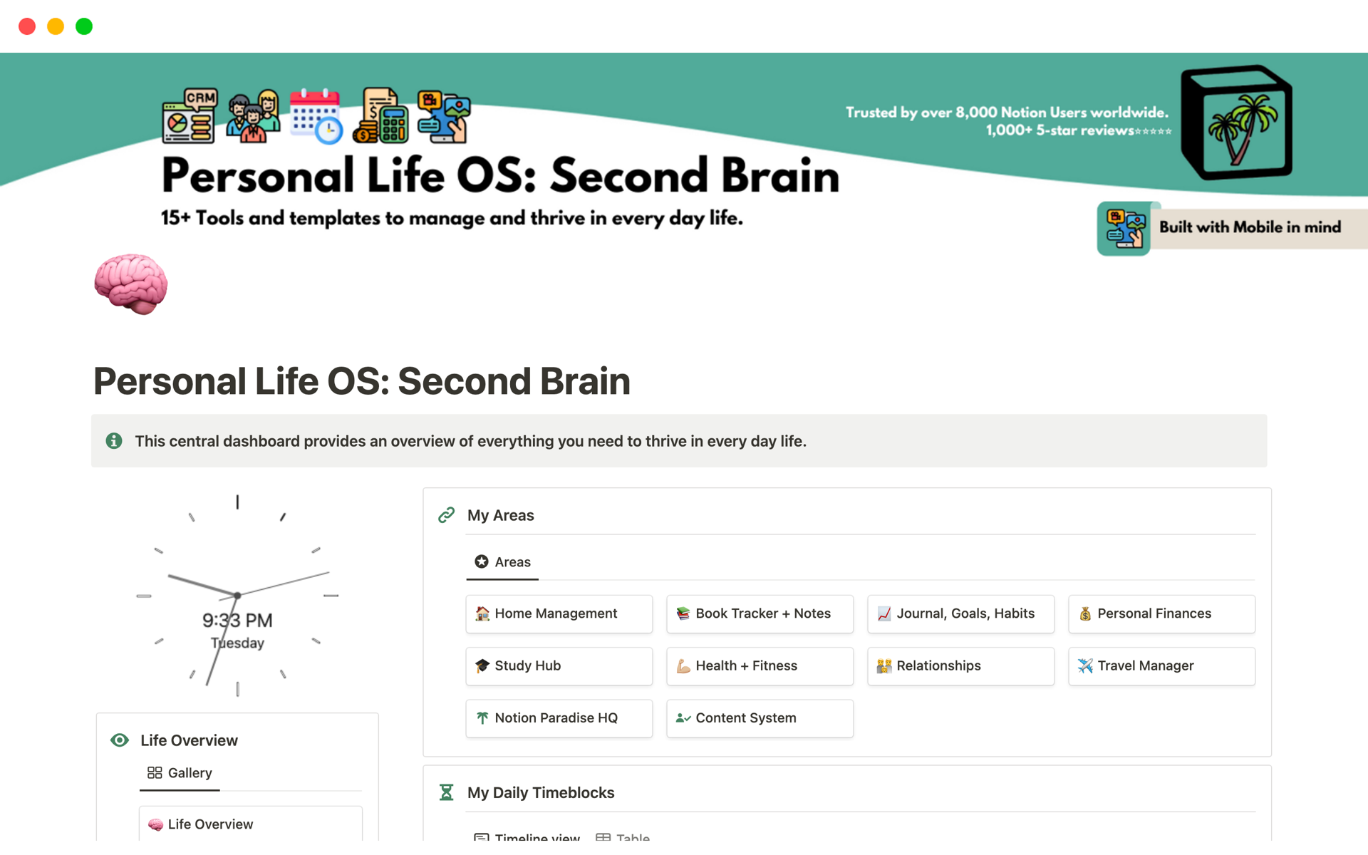Open the Travel Manager page
Screen dimensions: 1368x855
pyautogui.click(x=1161, y=665)
